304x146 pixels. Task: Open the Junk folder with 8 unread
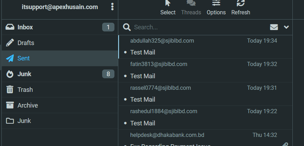24,74
